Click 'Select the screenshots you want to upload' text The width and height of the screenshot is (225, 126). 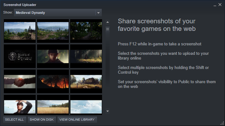click(163, 56)
